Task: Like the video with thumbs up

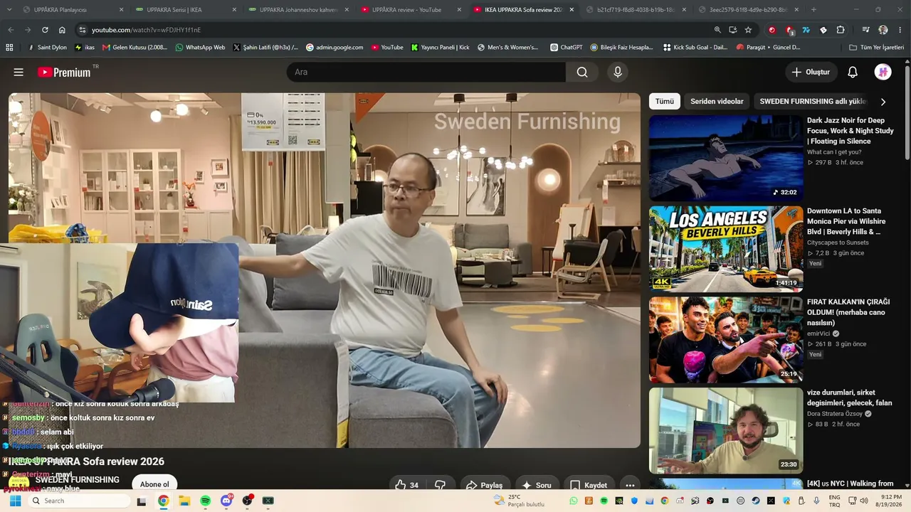Action: (x=406, y=485)
